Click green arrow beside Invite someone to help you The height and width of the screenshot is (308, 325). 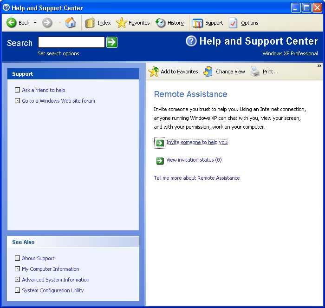[160, 143]
